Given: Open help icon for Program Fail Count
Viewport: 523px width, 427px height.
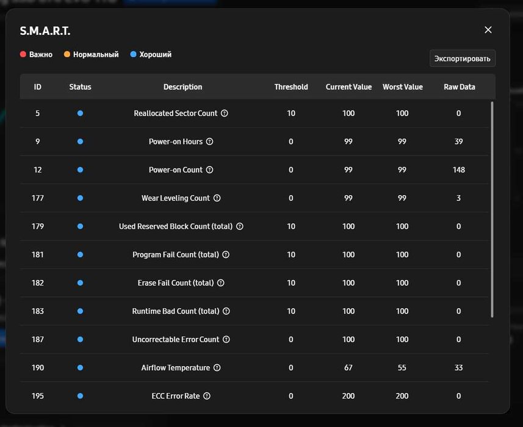Looking at the screenshot, I should tap(226, 255).
